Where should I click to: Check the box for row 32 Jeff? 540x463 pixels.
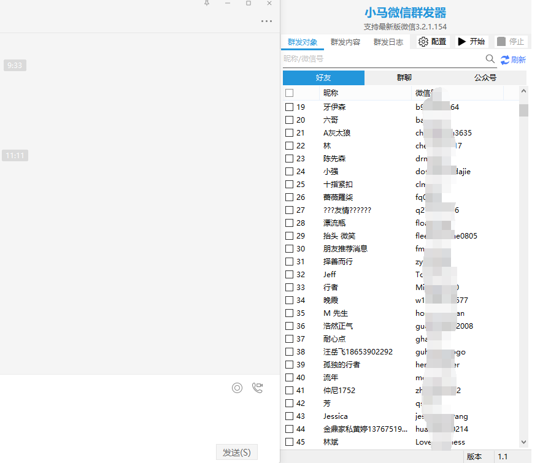click(289, 274)
